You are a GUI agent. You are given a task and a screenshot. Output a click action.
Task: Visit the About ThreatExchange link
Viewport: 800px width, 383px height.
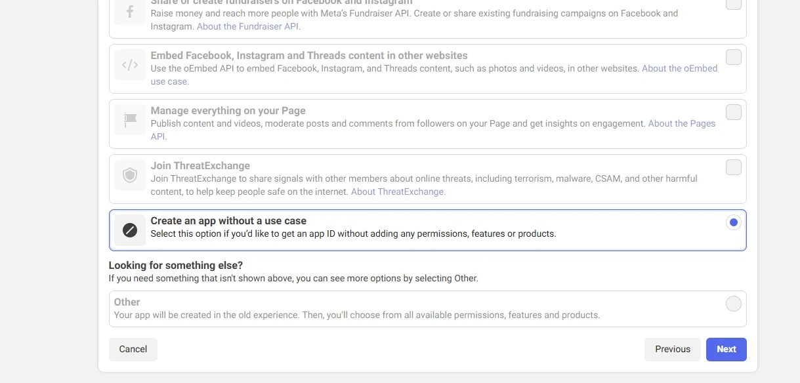[x=398, y=191]
